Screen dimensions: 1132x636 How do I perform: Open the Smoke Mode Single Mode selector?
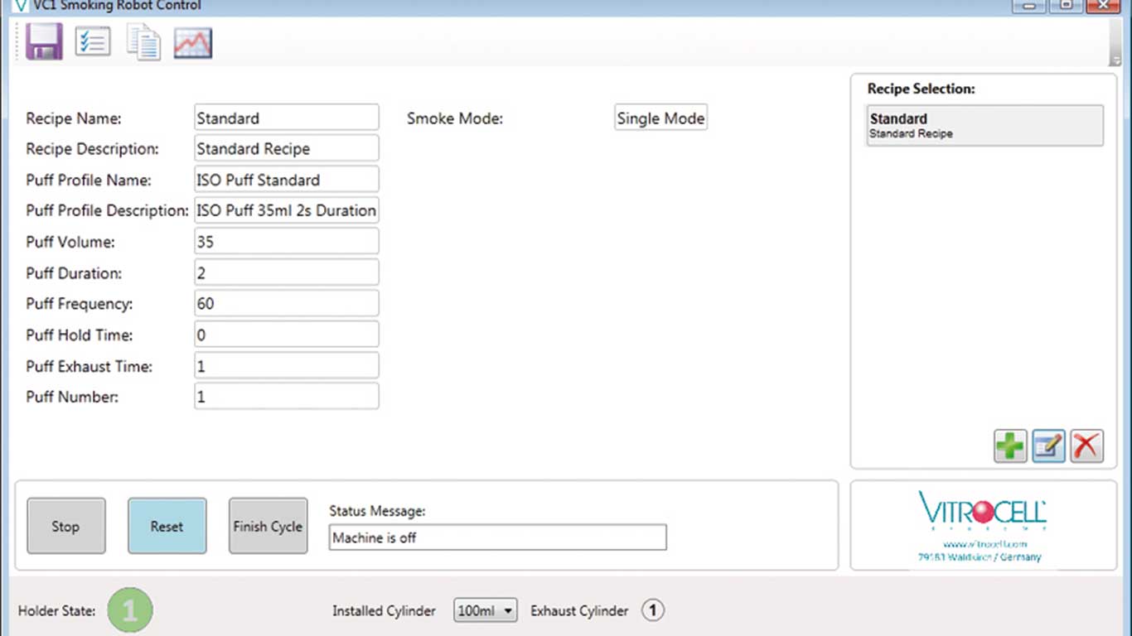coord(660,118)
